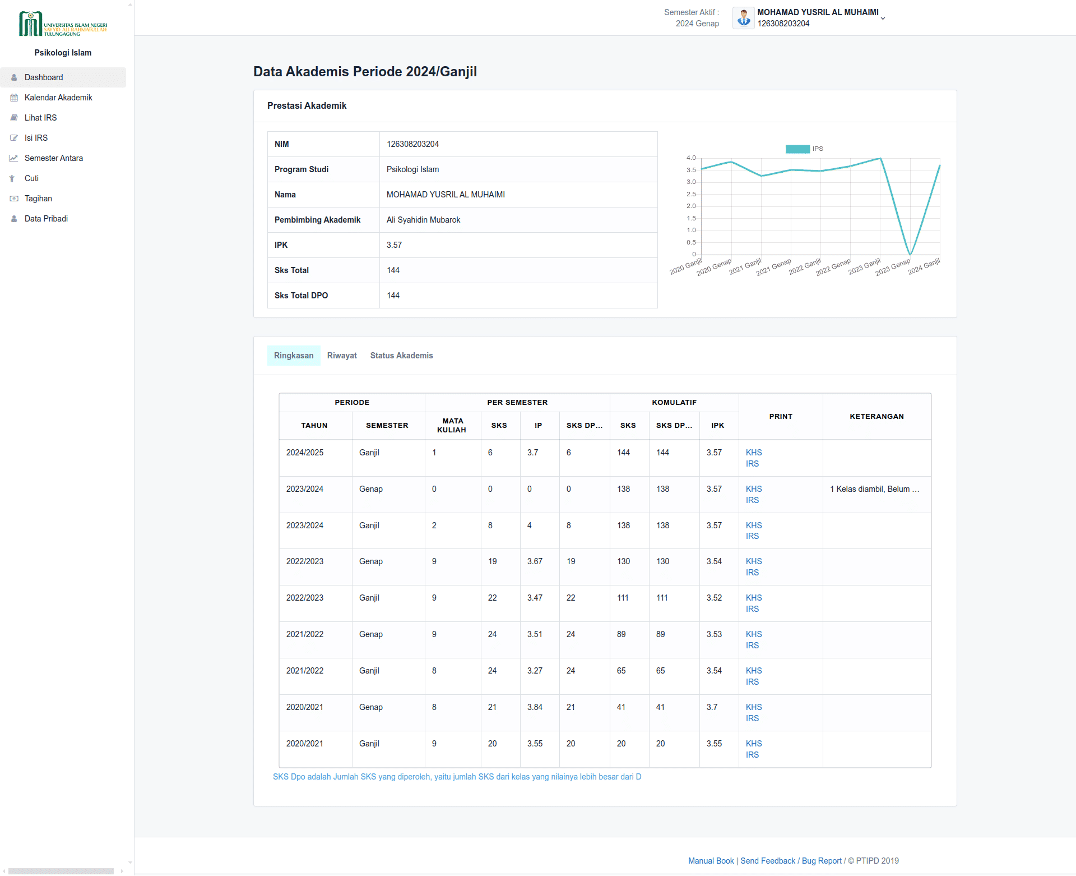Click the Bug Report footer link
The width and height of the screenshot is (1076, 876).
tap(822, 861)
